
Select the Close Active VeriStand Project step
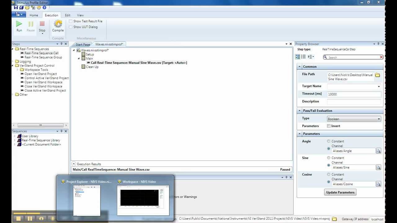(45, 90)
